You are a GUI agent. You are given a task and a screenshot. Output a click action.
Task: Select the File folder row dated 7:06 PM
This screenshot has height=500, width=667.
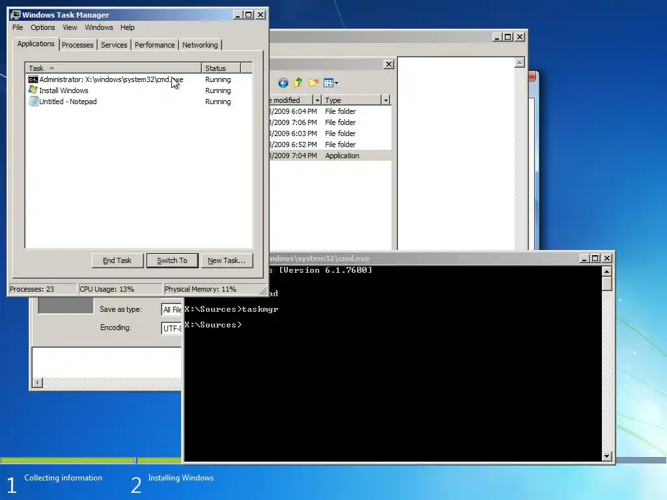point(330,122)
